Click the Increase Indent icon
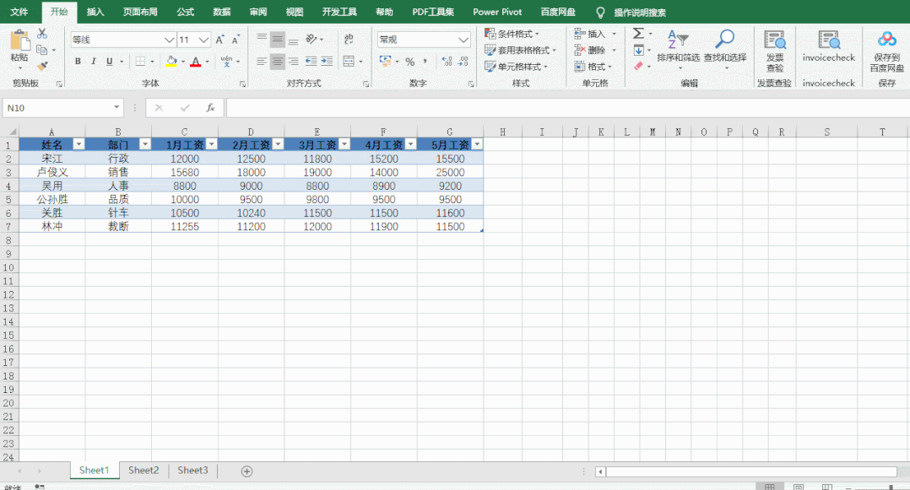Screen dimensions: 910x490 click(x=327, y=62)
